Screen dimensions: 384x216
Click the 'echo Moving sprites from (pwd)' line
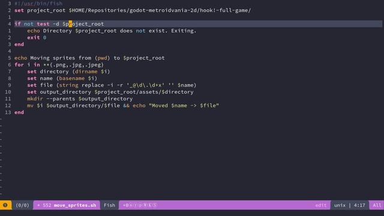pos(89,58)
